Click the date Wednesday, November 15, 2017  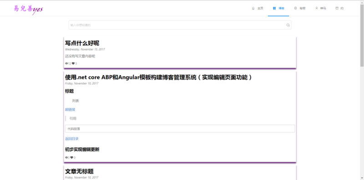tap(85, 50)
